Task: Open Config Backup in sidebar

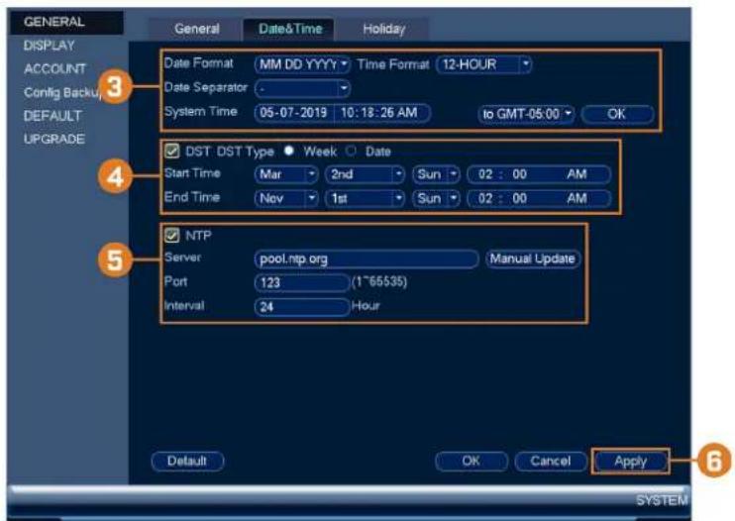Action: pos(61,92)
